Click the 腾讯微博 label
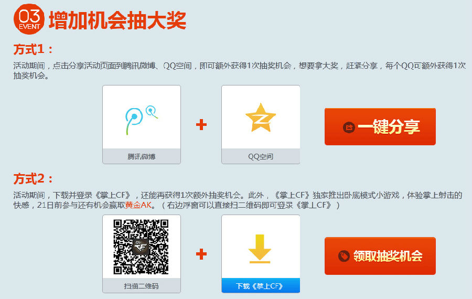The height and width of the screenshot is (299, 472). (142, 156)
